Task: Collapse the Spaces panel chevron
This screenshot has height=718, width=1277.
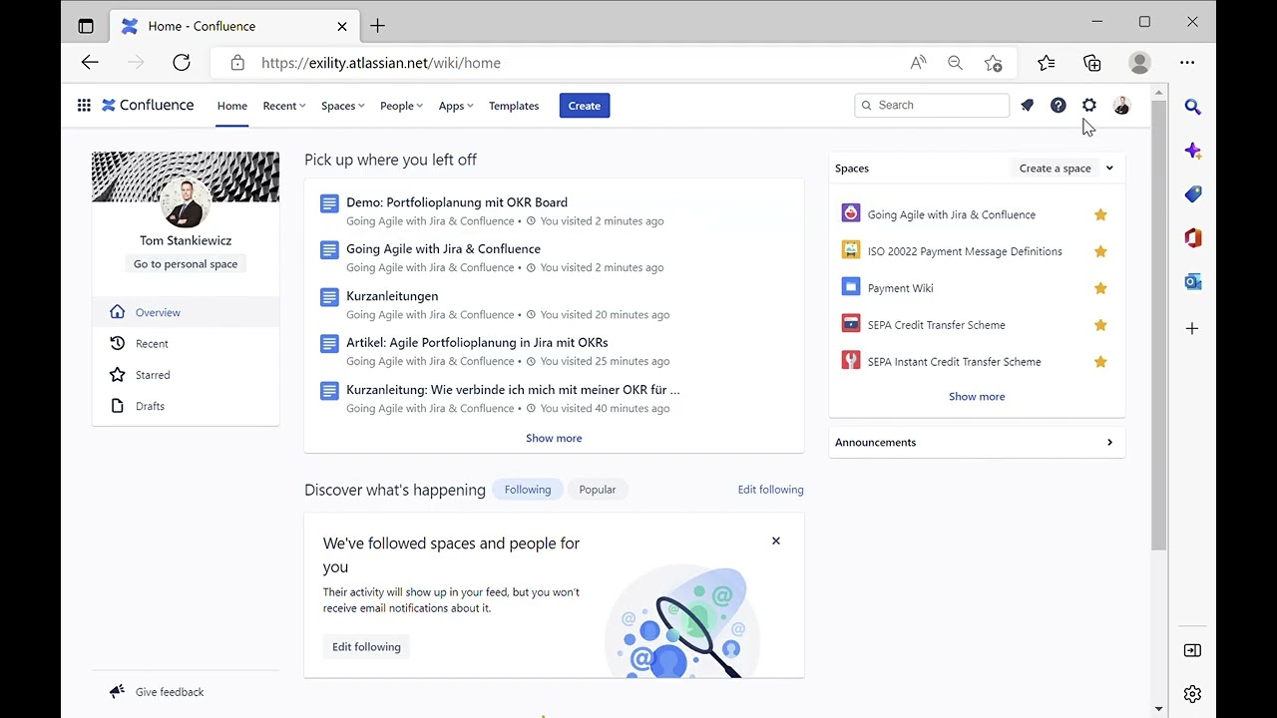Action: pyautogui.click(x=1109, y=169)
